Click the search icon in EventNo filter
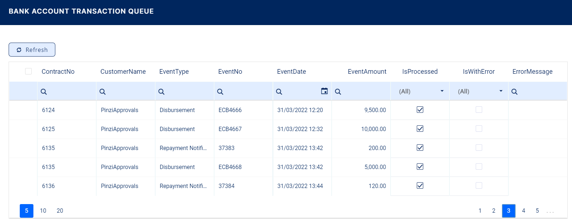572x222 pixels. [x=220, y=92]
